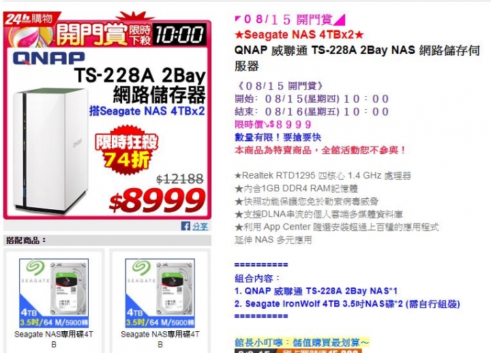Click the 限時價 $8999 pink price text
The height and width of the screenshot is (353, 491).
(273, 125)
